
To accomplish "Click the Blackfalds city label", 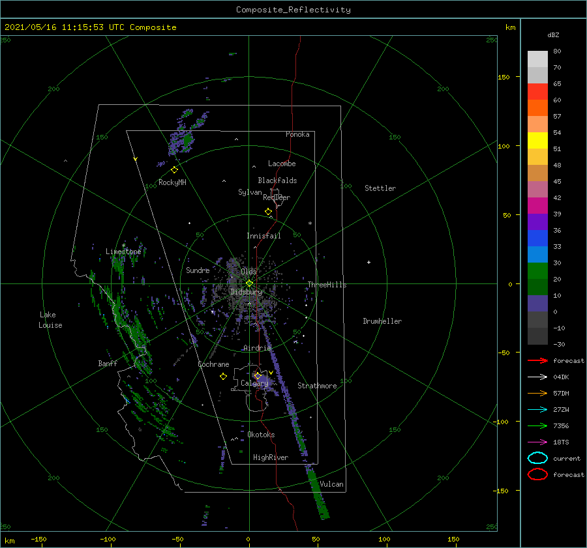I will (x=277, y=180).
